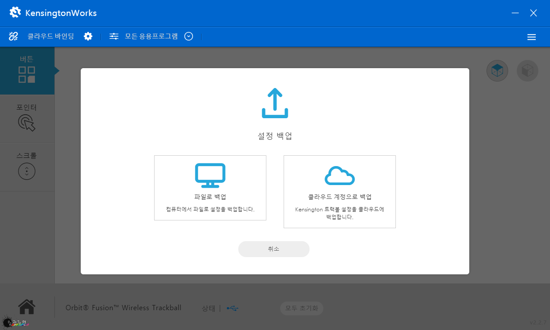Click the v2.2.7 version number
Screen dimensions: 550x330
(x=538, y=322)
